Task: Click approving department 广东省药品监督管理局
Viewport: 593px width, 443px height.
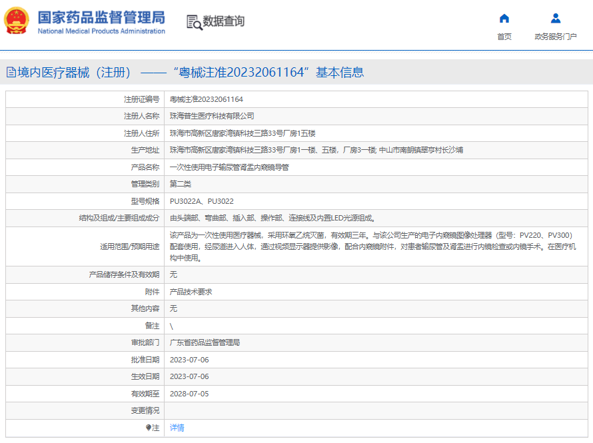Action: [205, 342]
